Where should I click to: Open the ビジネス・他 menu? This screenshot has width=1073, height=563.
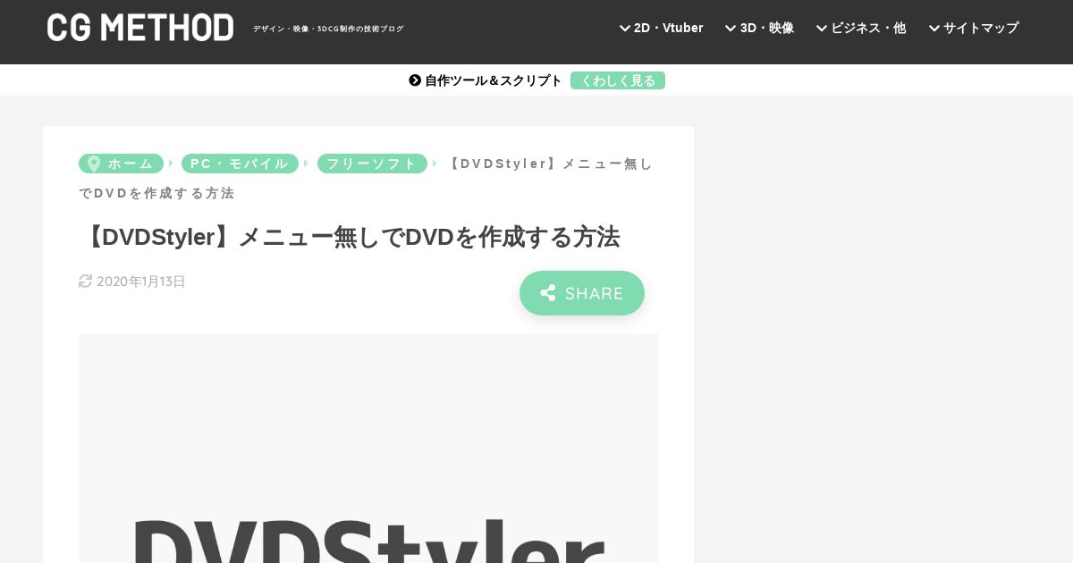pos(860,28)
